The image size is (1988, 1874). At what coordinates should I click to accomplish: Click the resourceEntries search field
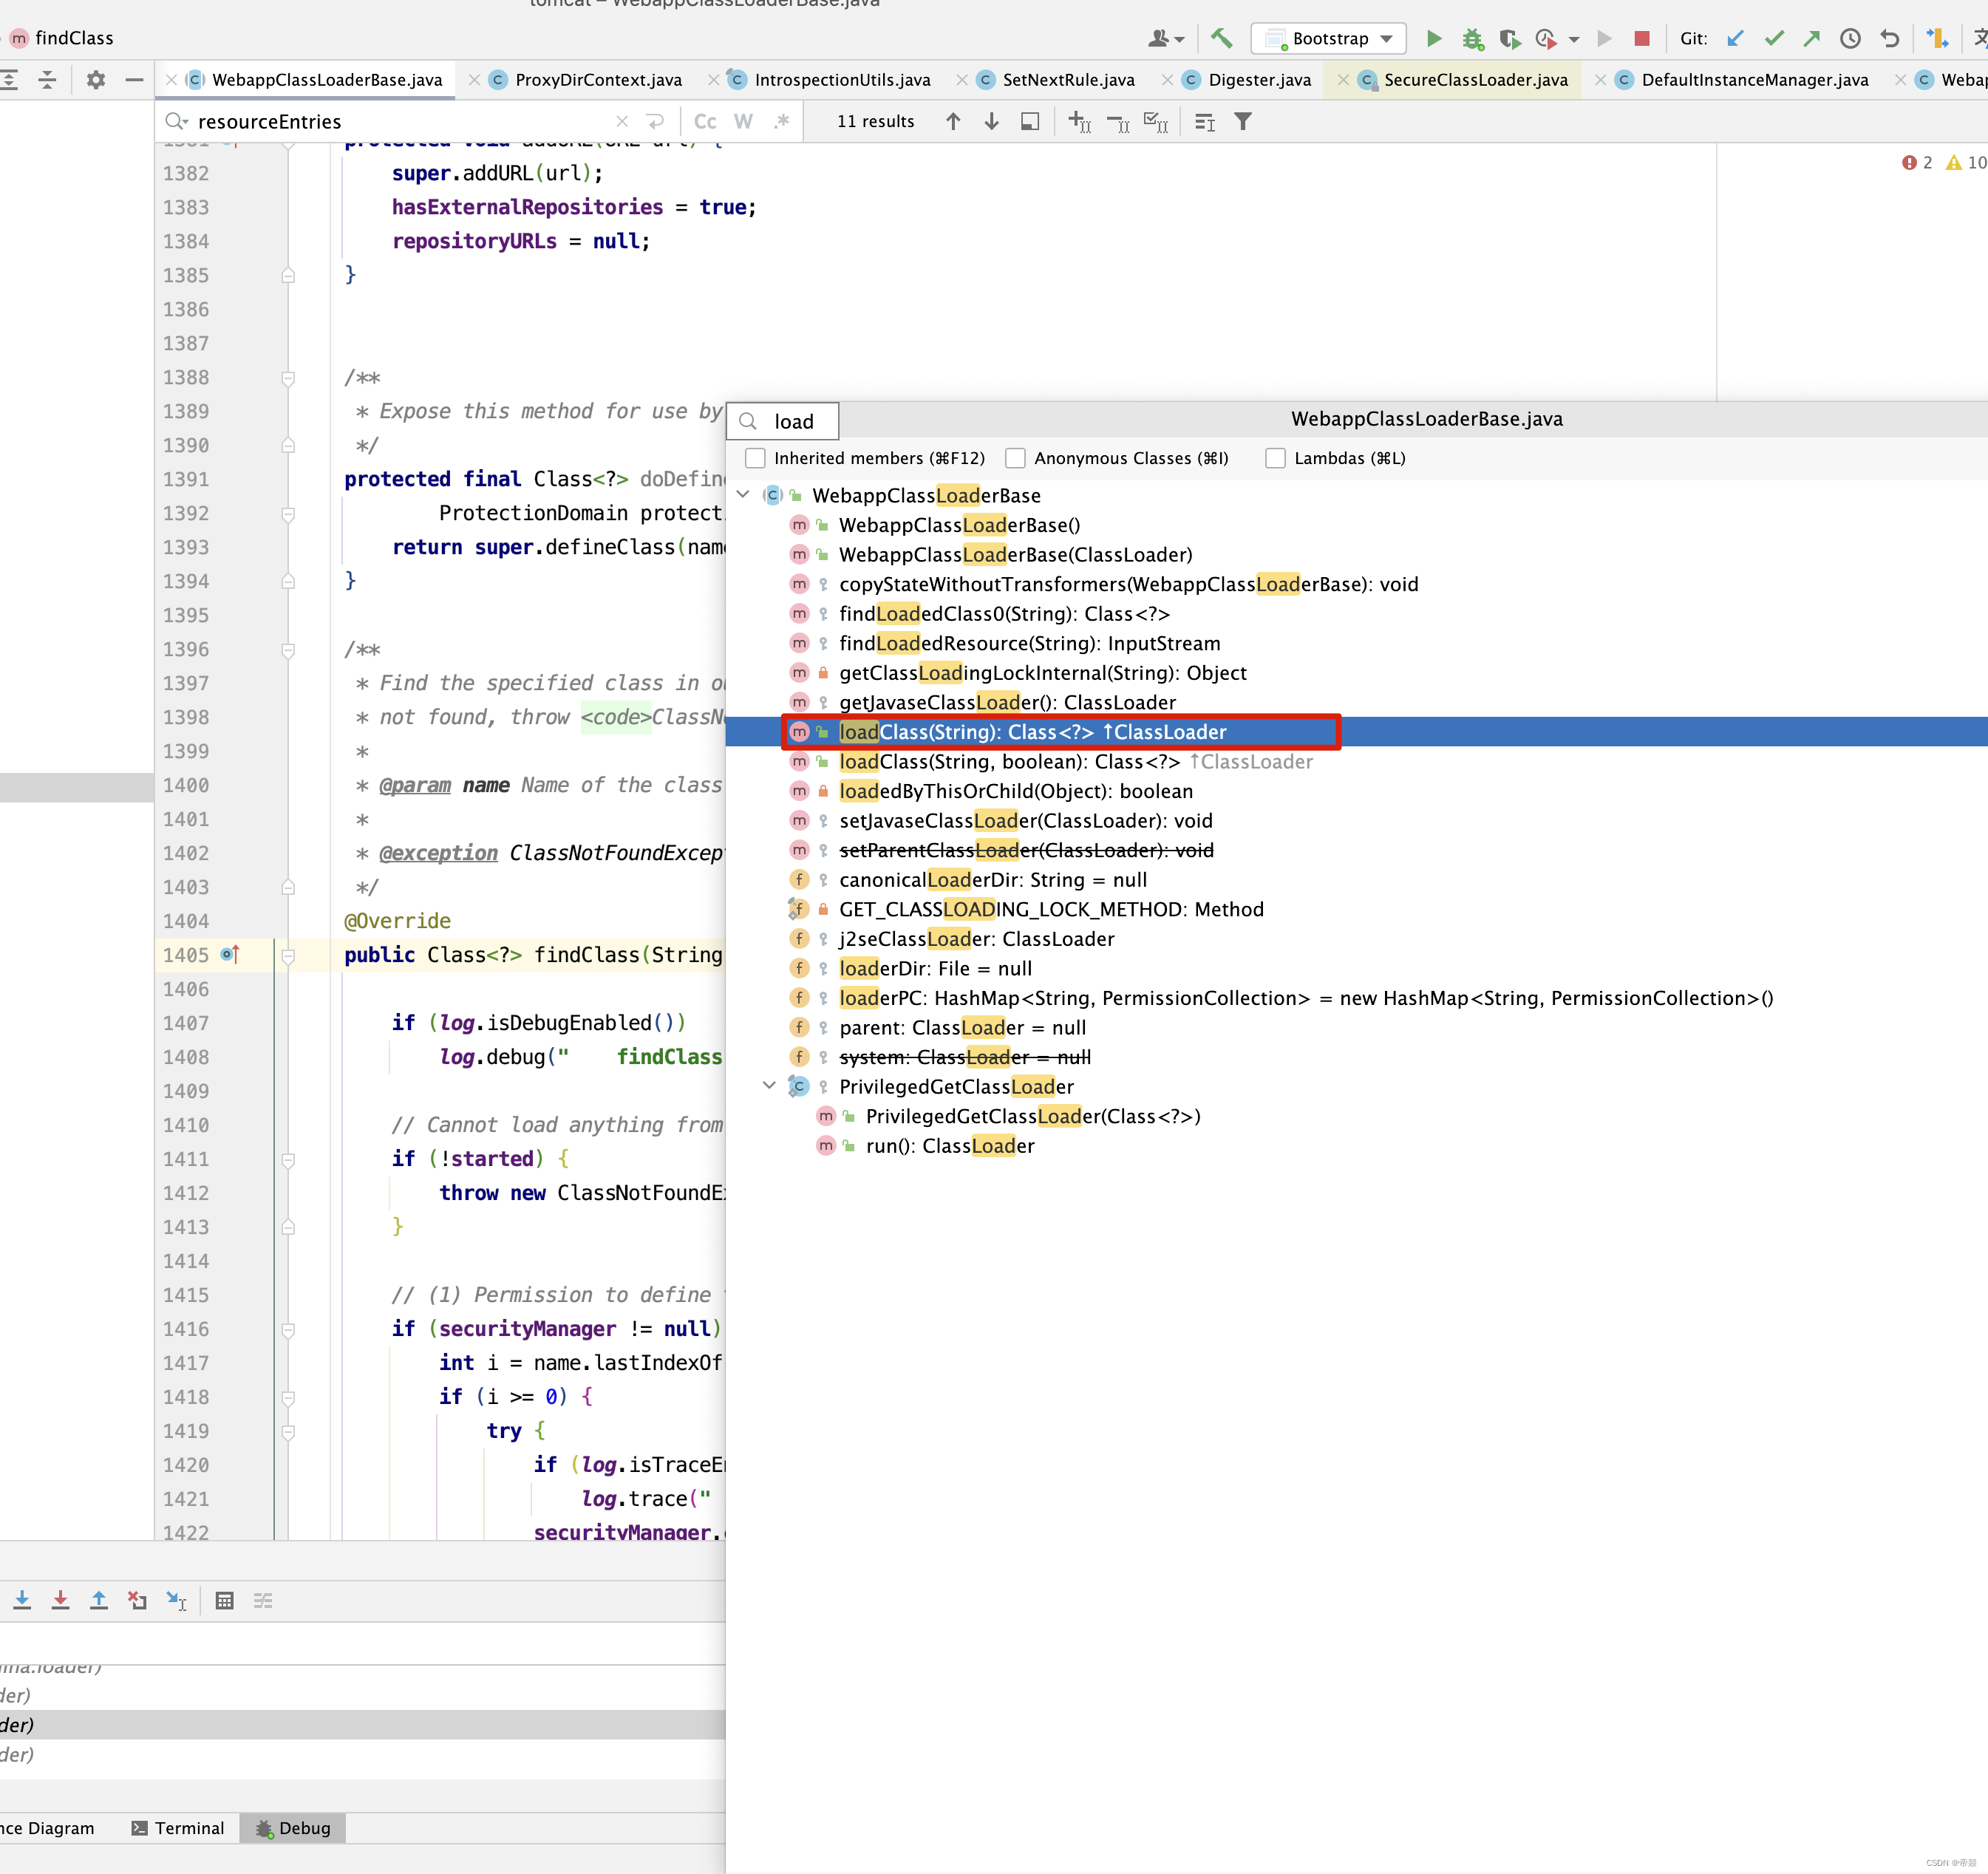400,122
